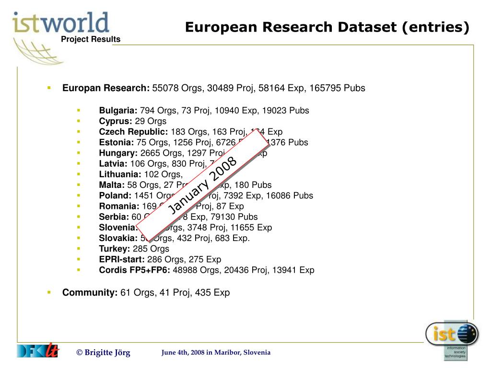Select the Poland statistics row
This screenshot has width=491, height=368.
pos(206,195)
